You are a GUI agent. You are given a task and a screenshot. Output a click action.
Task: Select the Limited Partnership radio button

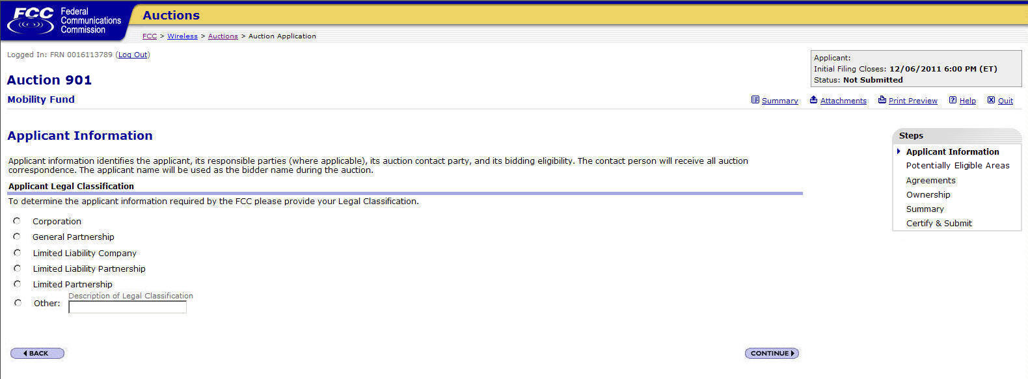point(17,284)
